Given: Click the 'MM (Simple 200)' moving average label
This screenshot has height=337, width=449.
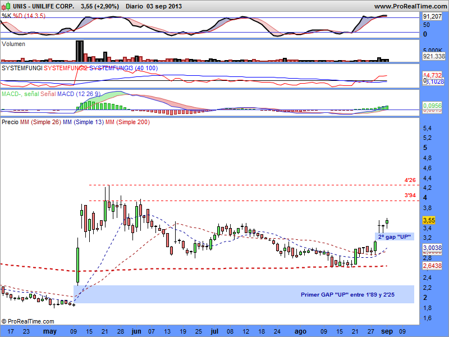Looking at the screenshot, I should (x=128, y=122).
